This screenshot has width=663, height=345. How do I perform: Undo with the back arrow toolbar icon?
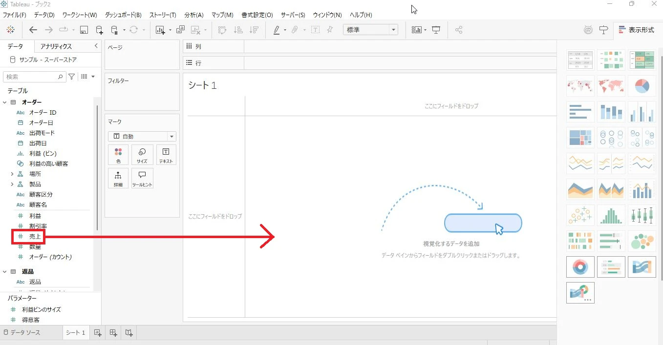(33, 30)
